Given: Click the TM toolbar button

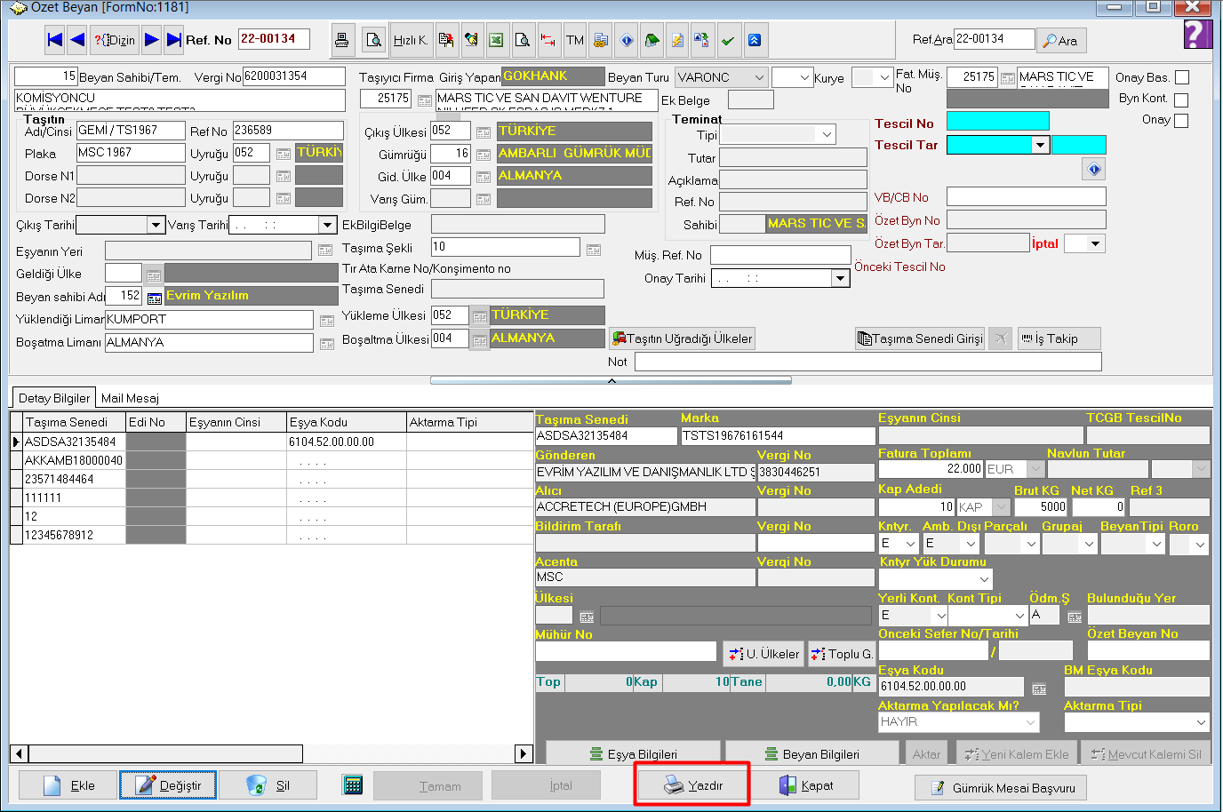Looking at the screenshot, I should [575, 40].
